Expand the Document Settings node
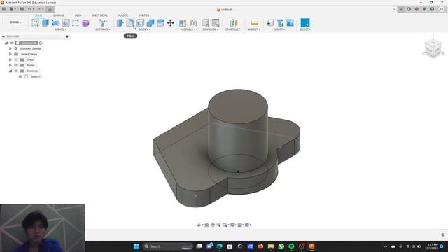Viewport: 448px width, 252px height. point(10,48)
